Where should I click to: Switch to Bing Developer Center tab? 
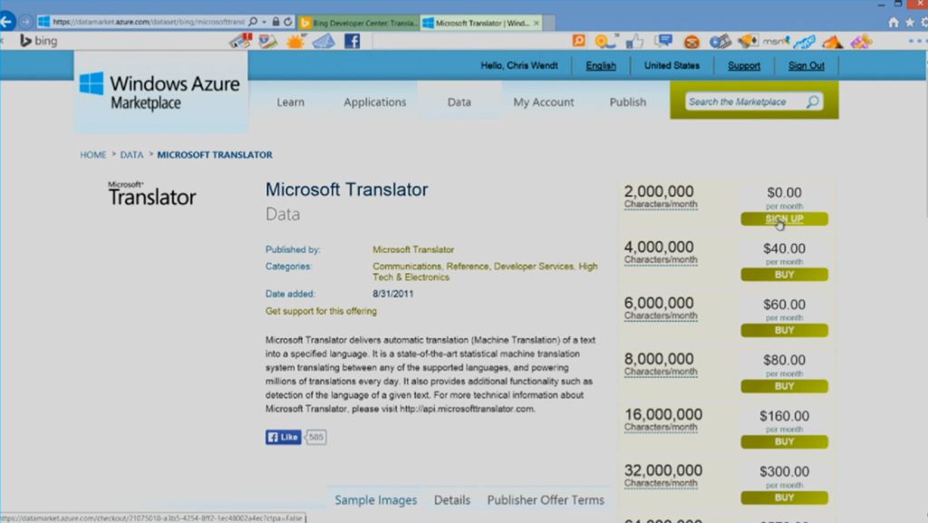[358, 23]
